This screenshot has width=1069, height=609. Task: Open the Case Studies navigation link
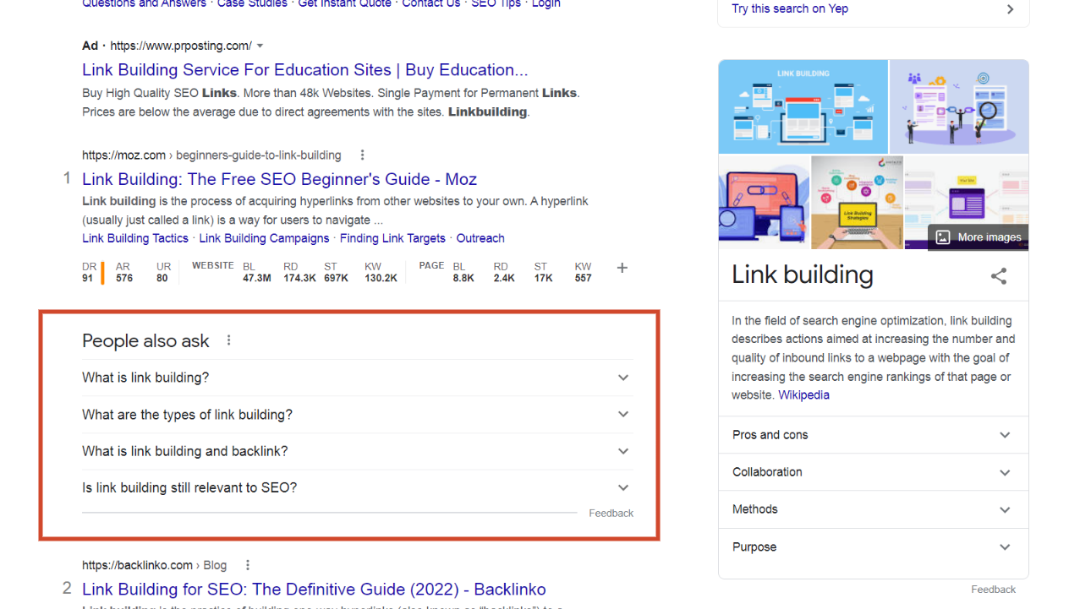pyautogui.click(x=252, y=4)
